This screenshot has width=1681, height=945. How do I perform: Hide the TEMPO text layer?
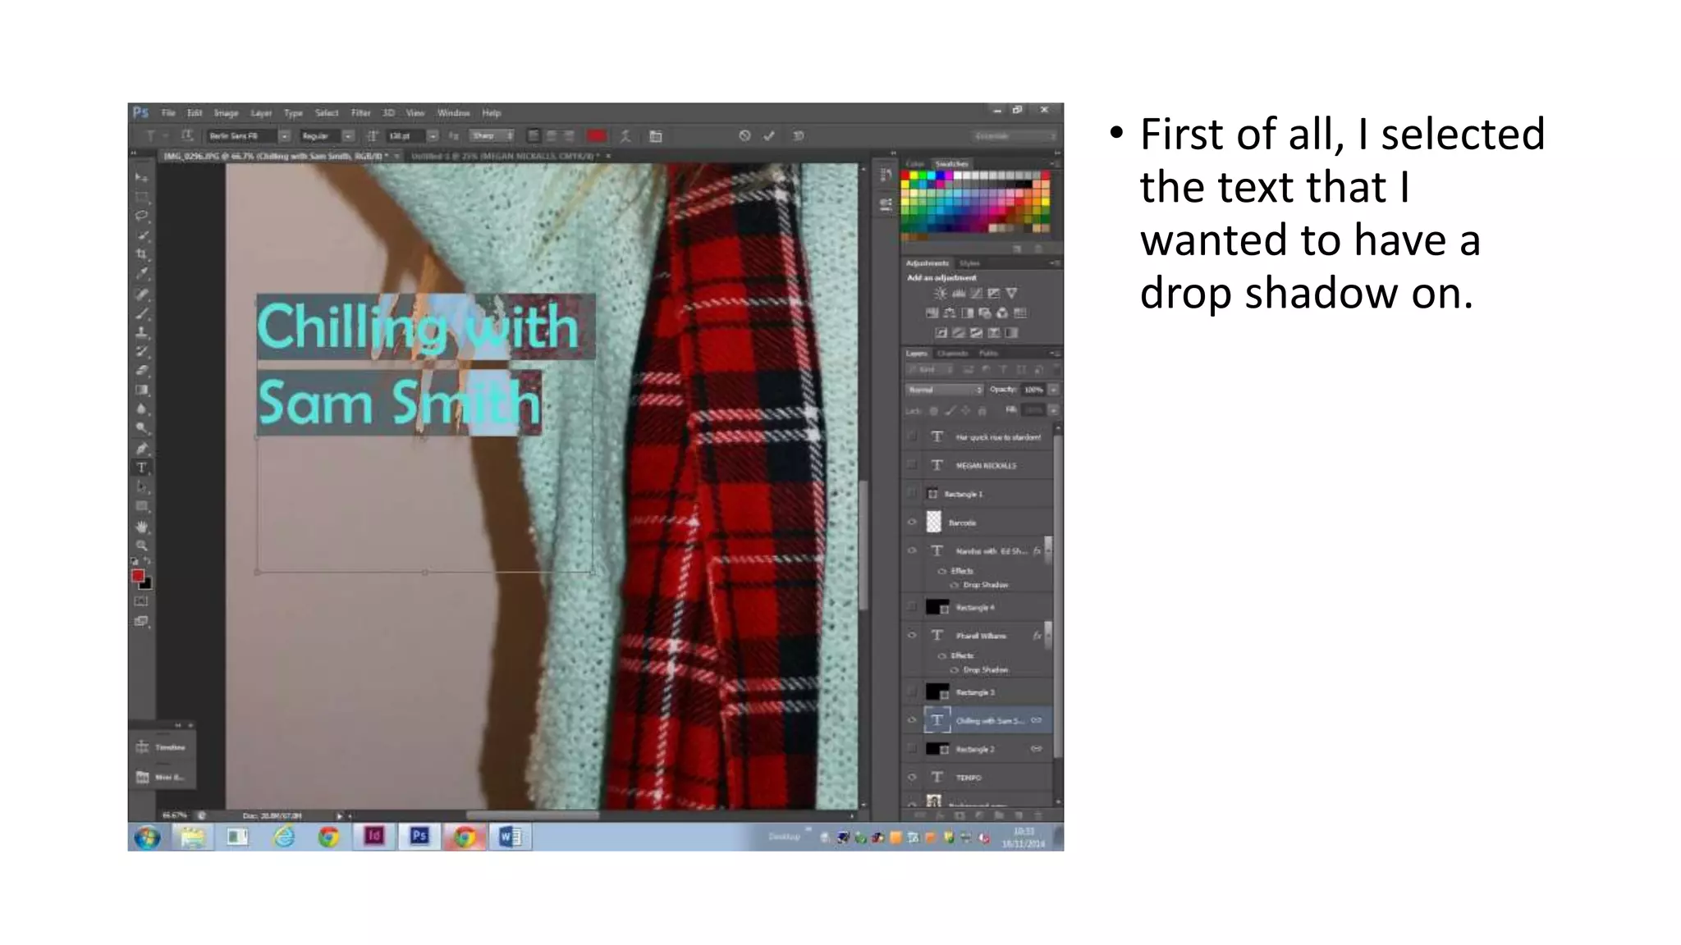912,777
